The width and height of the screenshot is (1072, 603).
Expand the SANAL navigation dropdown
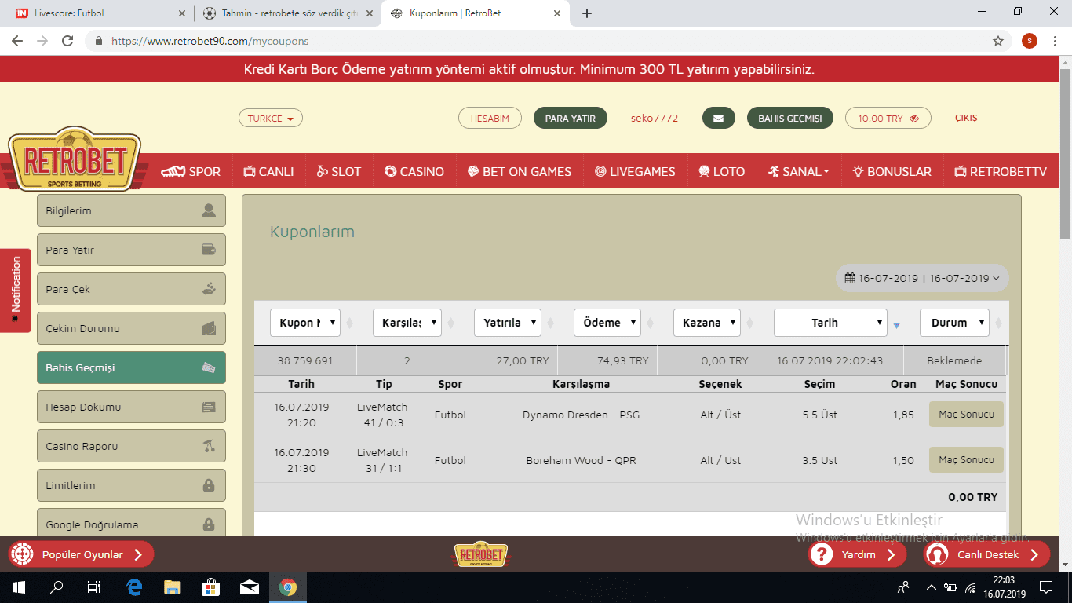[x=798, y=171]
